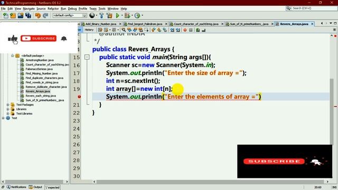The width and height of the screenshot is (338, 190).
Task: Click the Comment code icon in editor toolbar
Action: [x=198, y=30]
